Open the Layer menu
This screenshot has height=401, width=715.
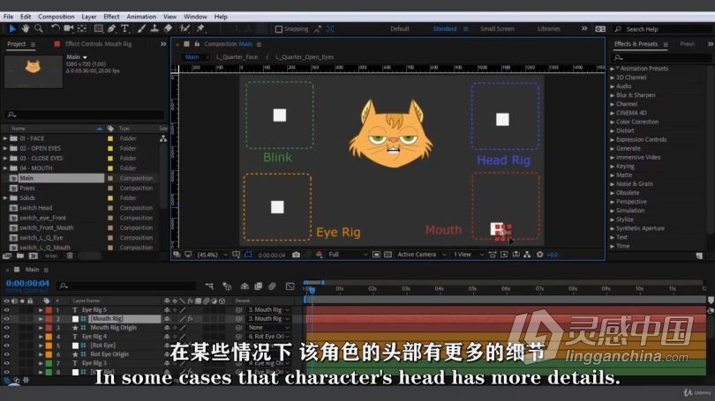pyautogui.click(x=89, y=17)
